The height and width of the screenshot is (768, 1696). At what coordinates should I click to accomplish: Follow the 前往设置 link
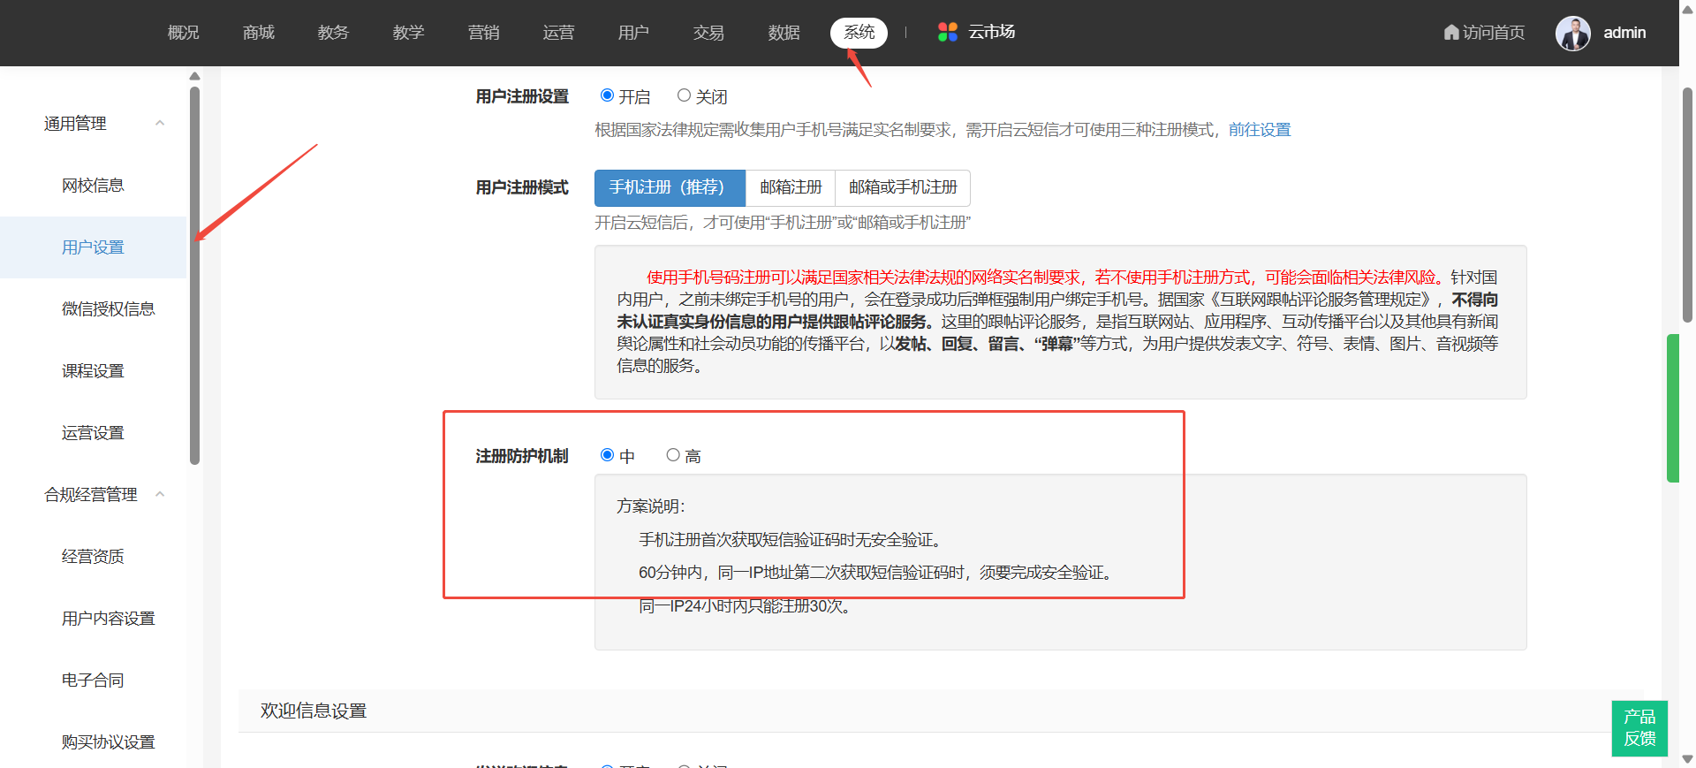pos(1259,130)
